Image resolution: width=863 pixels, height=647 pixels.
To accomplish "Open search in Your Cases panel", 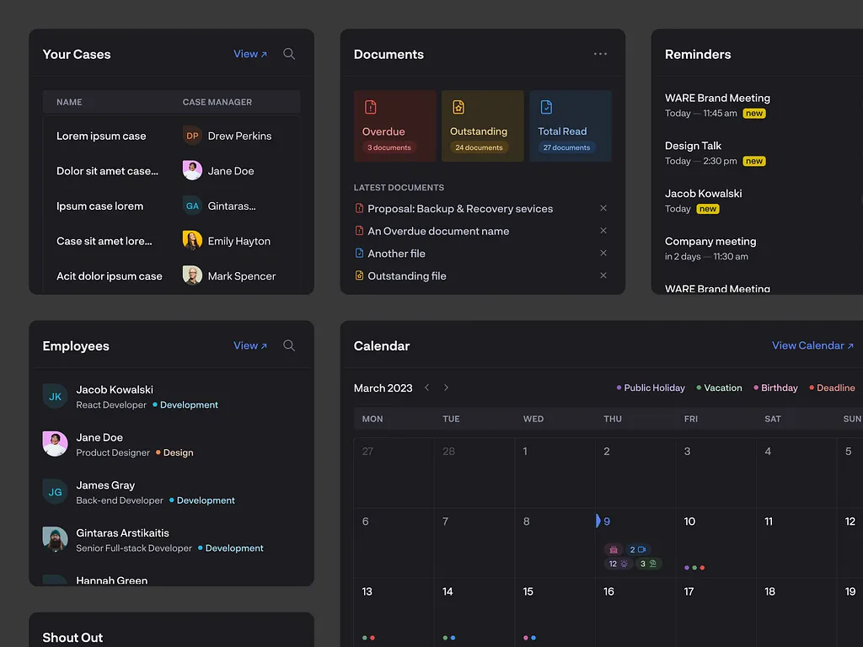I will coord(289,54).
